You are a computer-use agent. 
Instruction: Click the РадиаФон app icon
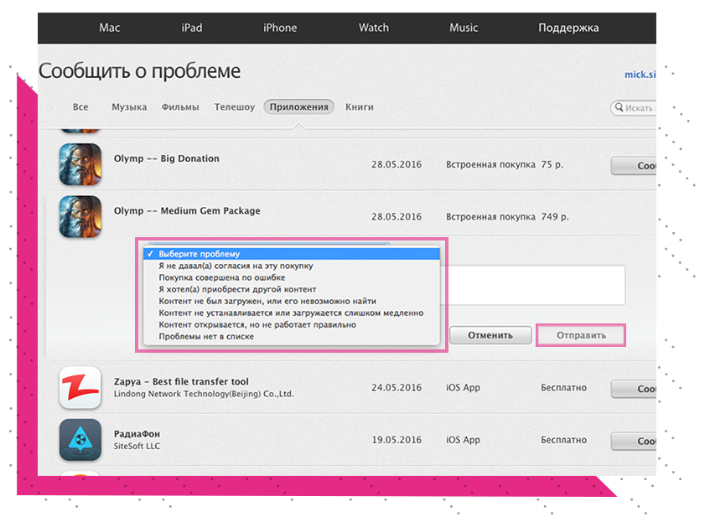tap(80, 440)
